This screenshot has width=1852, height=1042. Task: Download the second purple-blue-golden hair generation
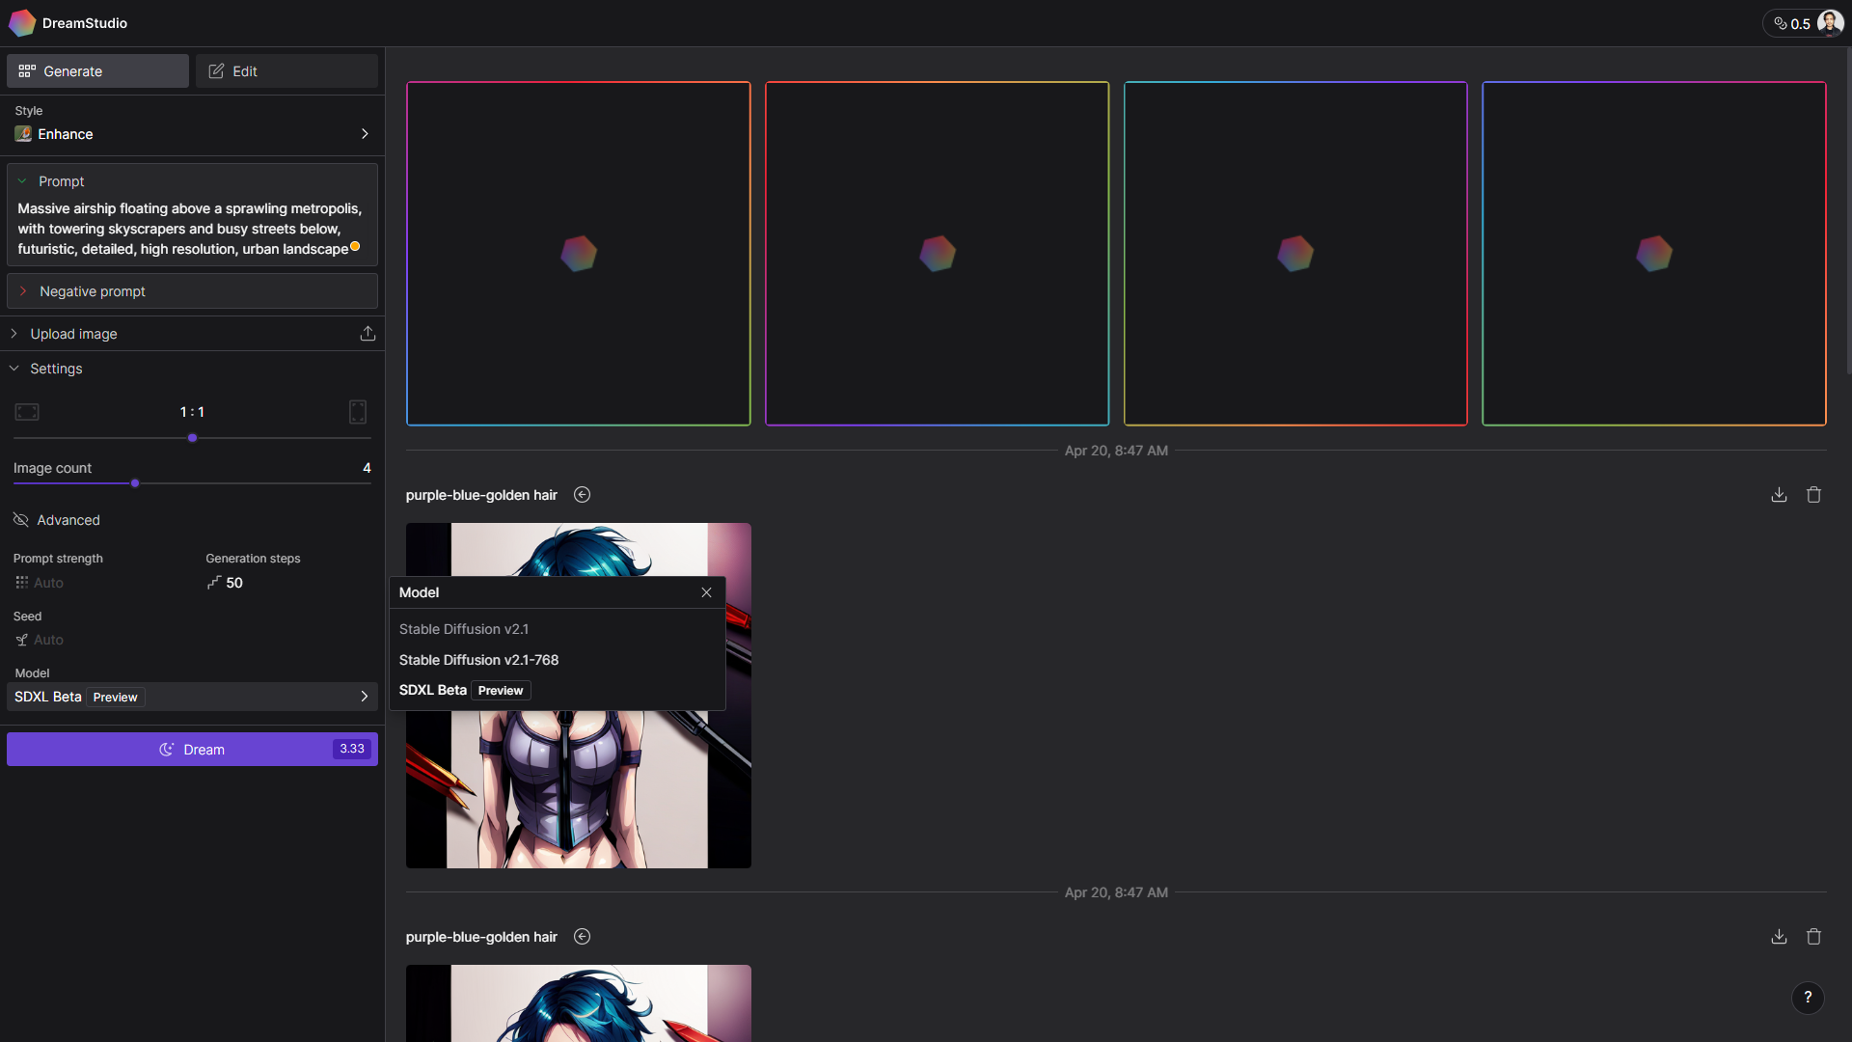(x=1779, y=937)
